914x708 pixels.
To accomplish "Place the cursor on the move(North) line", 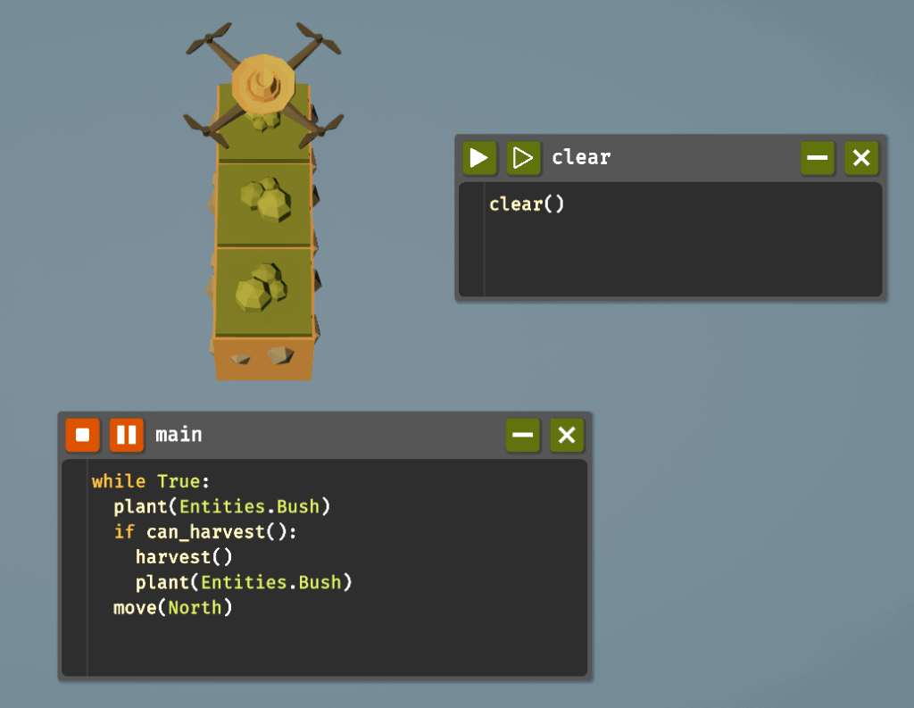I will 172,609.
